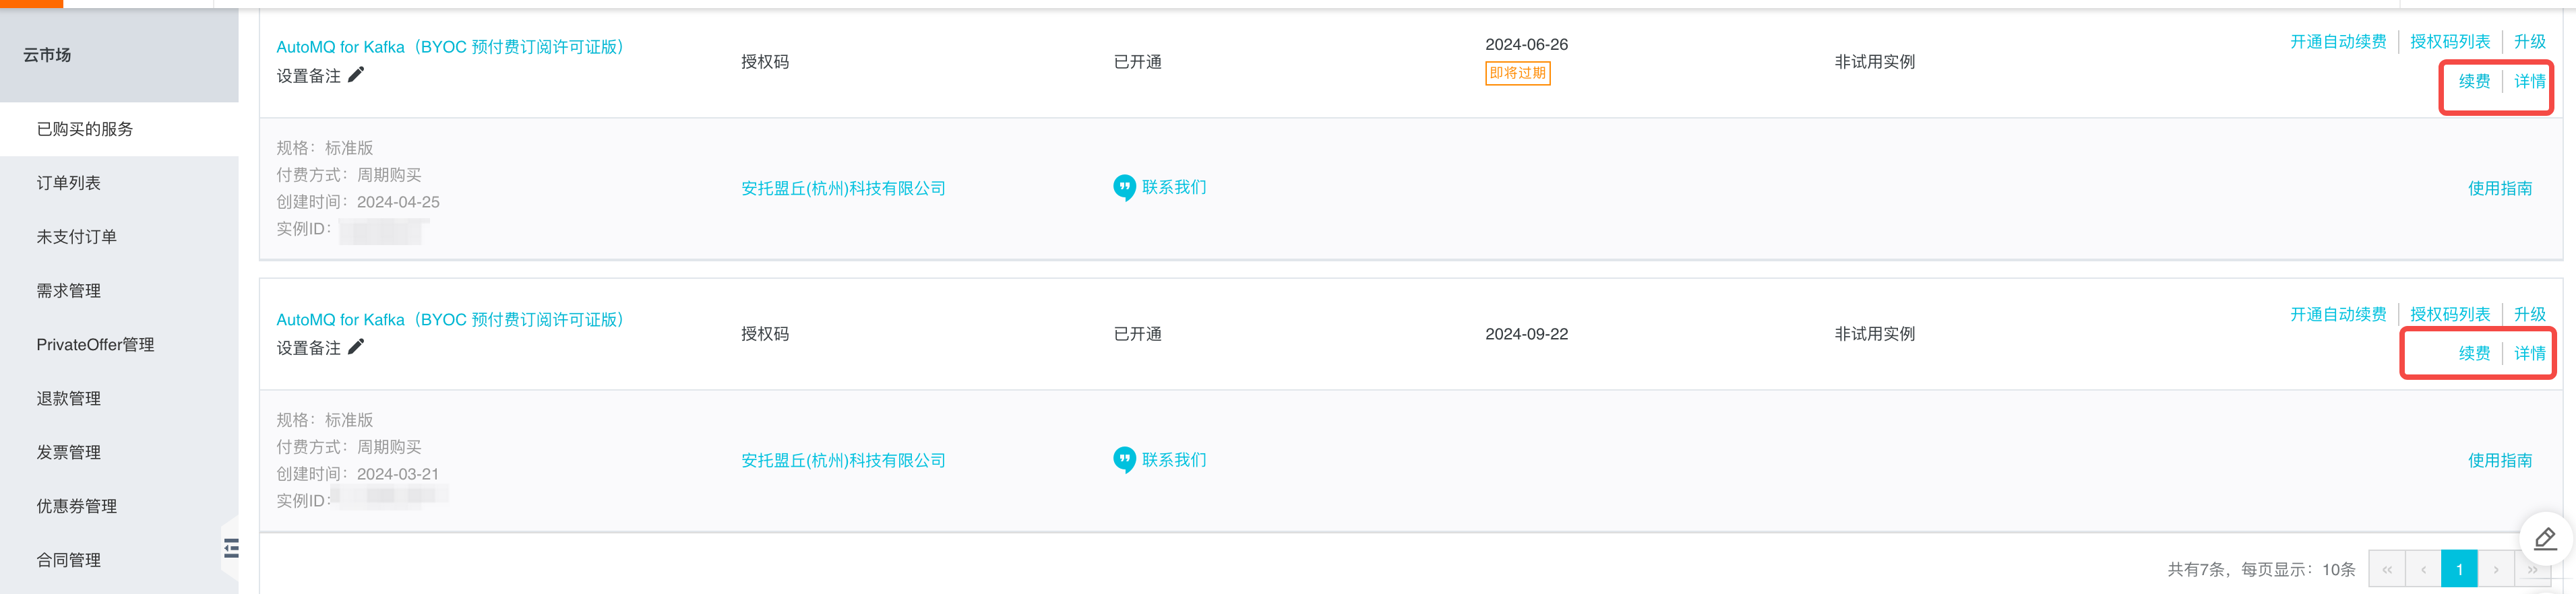Open the first 安托盟丘(杭州)科技有限公司 vendor link

tap(843, 188)
